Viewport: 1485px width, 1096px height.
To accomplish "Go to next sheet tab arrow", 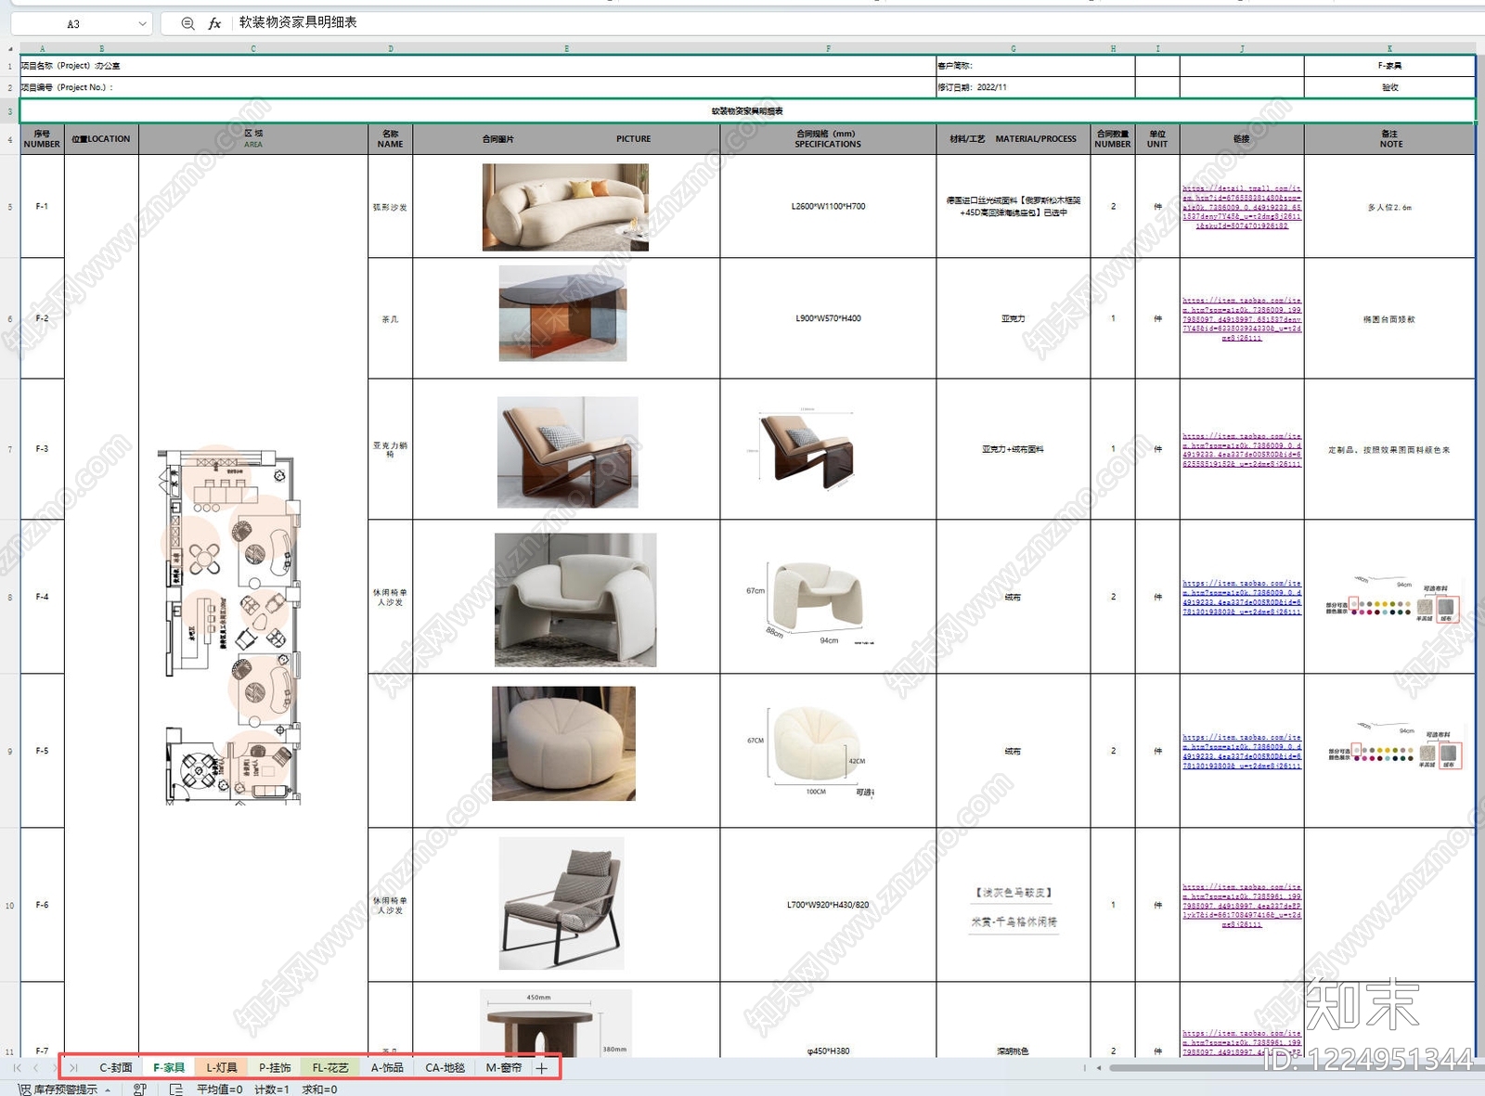I will 54,1068.
